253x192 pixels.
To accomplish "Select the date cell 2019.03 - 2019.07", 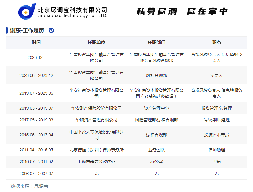I will [x=36, y=108].
